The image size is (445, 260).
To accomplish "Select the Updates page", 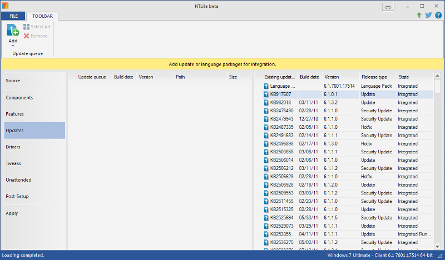I will (x=34, y=131).
